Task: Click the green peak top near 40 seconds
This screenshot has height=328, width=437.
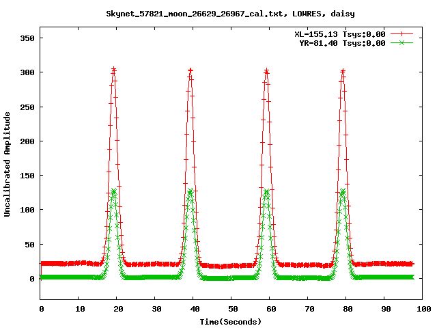Action: (x=191, y=191)
